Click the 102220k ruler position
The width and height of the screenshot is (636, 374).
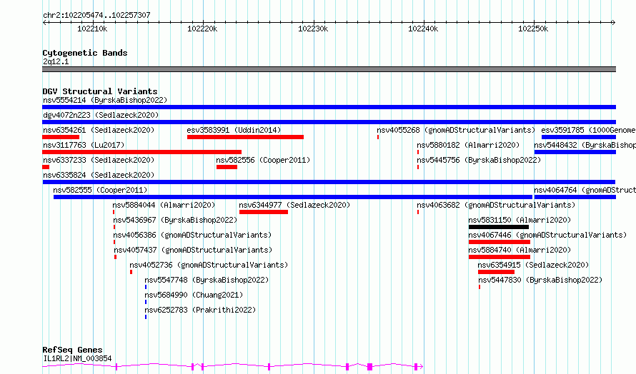point(202,29)
